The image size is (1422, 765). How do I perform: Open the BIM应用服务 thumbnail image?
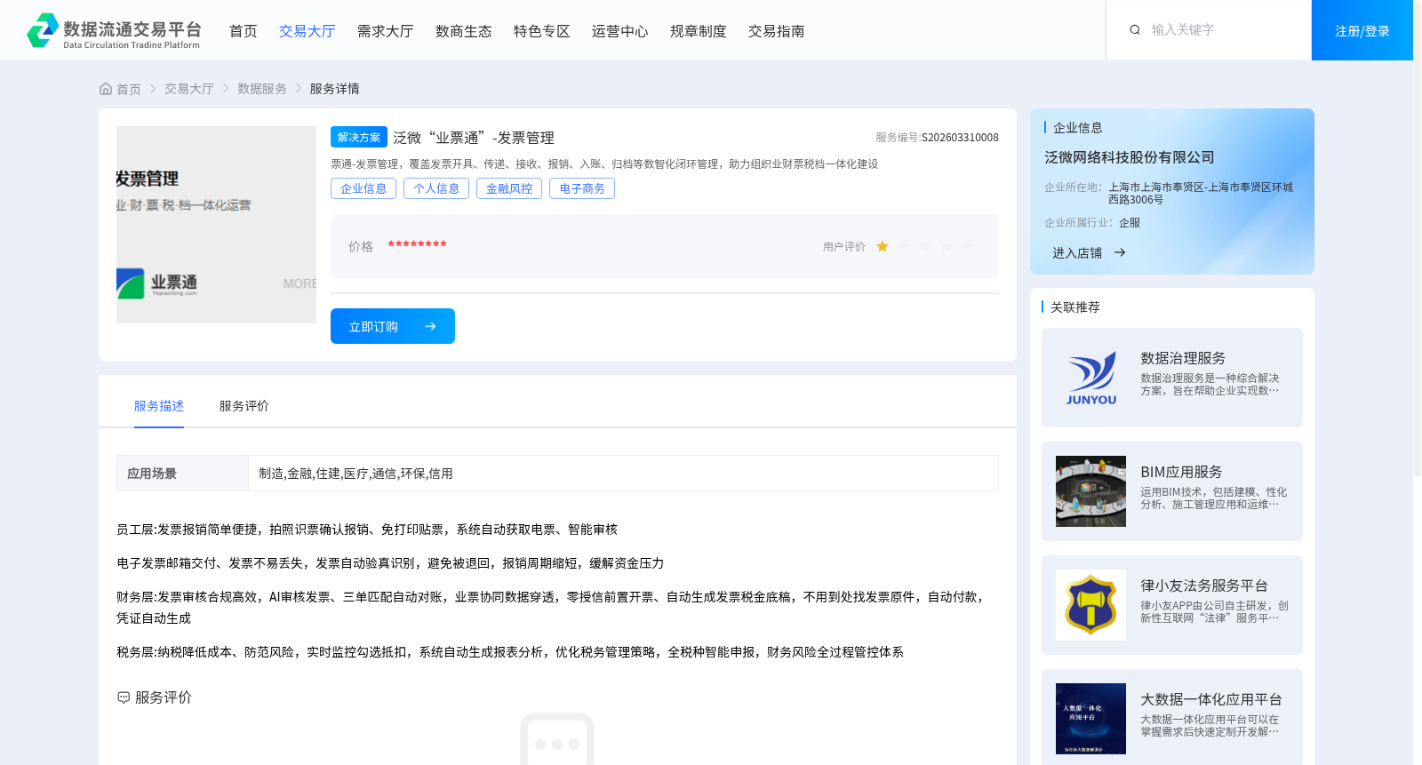coord(1090,491)
